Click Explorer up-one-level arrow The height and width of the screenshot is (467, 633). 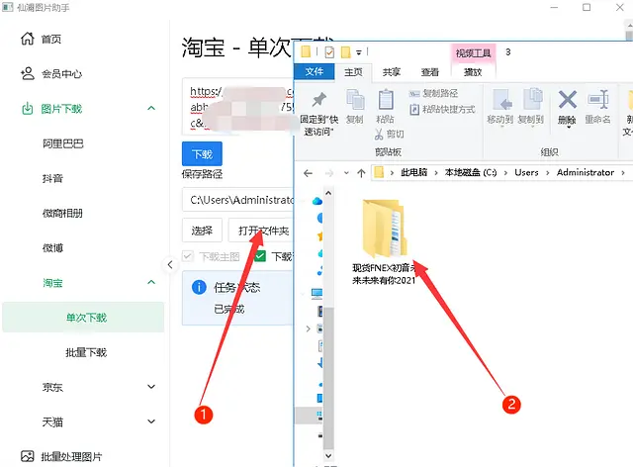(x=361, y=173)
